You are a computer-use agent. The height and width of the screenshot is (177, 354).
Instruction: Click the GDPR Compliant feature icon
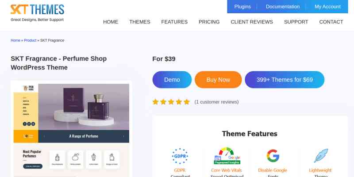click(180, 156)
